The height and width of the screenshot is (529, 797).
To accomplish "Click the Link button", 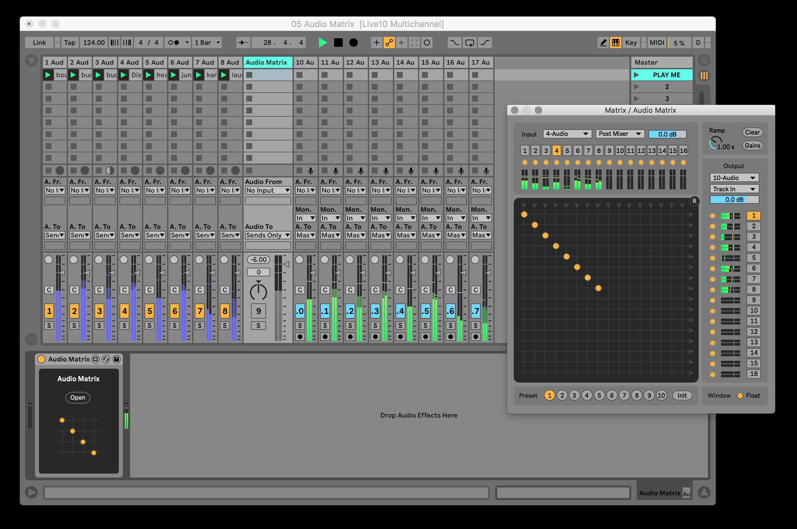I will click(39, 43).
